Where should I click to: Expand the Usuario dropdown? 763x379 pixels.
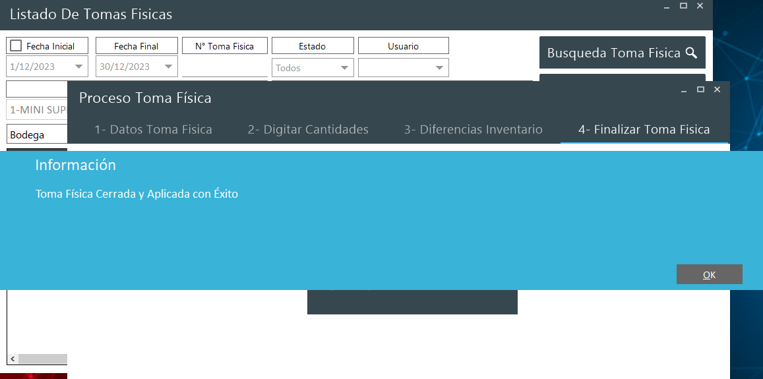[x=440, y=68]
